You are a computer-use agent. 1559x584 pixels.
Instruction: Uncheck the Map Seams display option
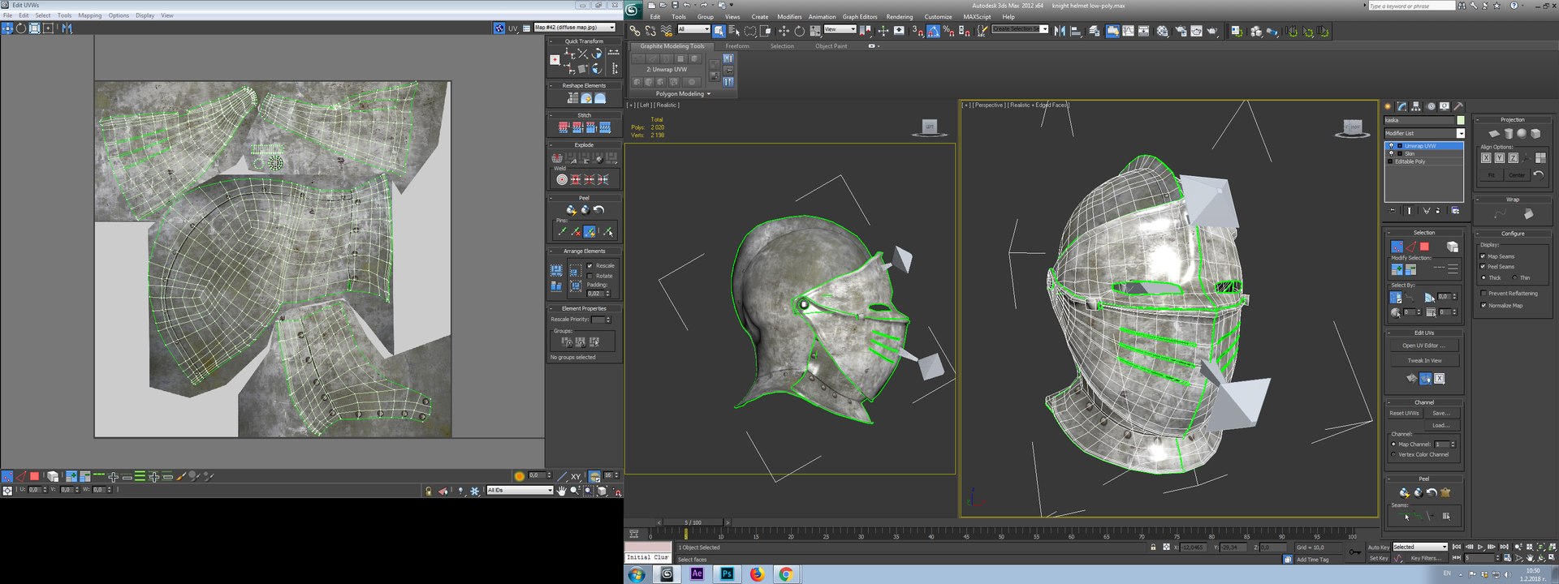click(1483, 256)
